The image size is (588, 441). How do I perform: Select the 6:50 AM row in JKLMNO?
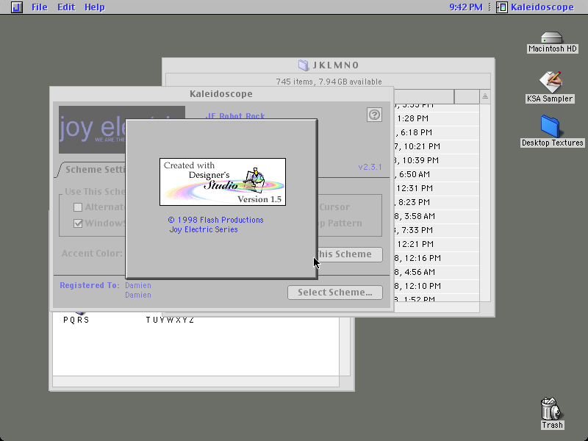coord(437,174)
